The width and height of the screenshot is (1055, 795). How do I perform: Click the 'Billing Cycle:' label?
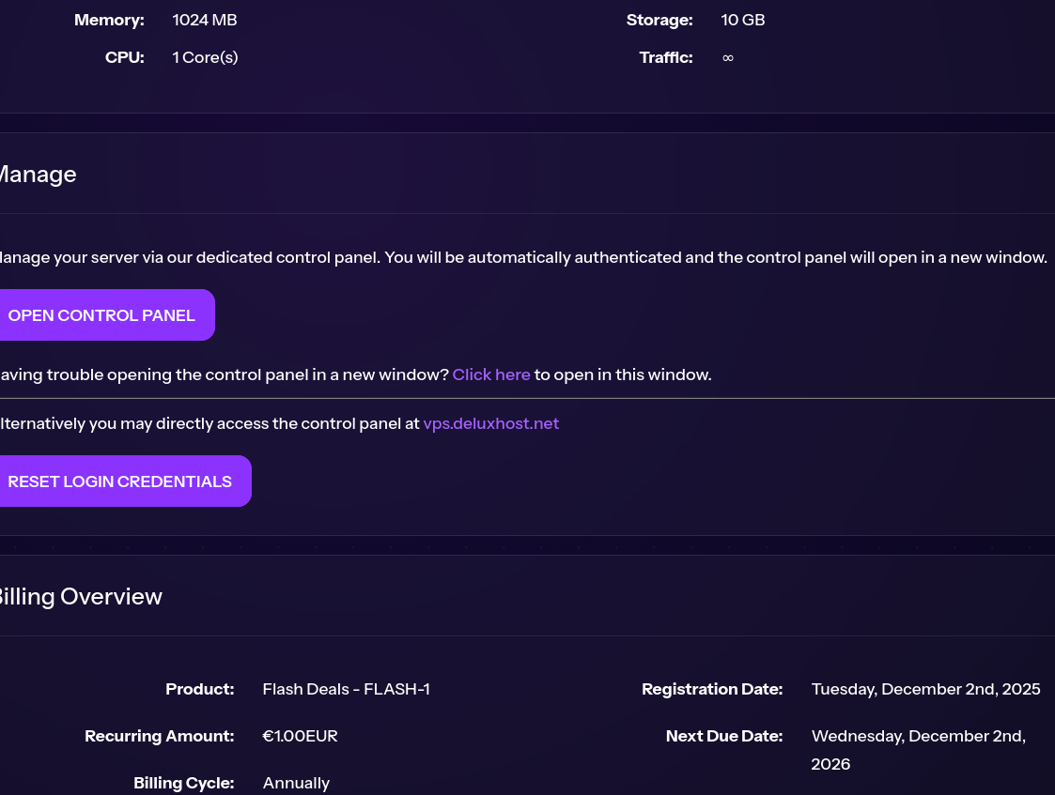click(184, 784)
